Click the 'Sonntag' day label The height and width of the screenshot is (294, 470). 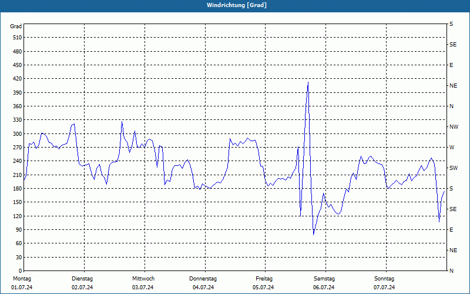(x=384, y=279)
